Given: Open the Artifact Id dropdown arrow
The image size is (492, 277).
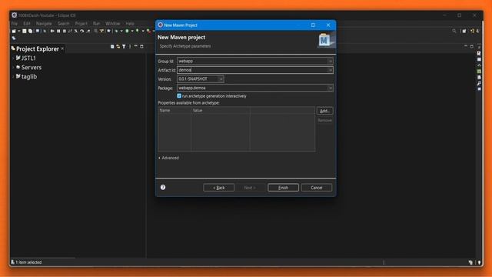Looking at the screenshot, I should [x=330, y=70].
